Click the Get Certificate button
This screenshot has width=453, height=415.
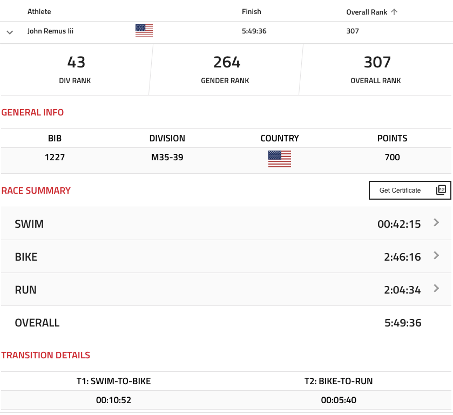tap(410, 190)
